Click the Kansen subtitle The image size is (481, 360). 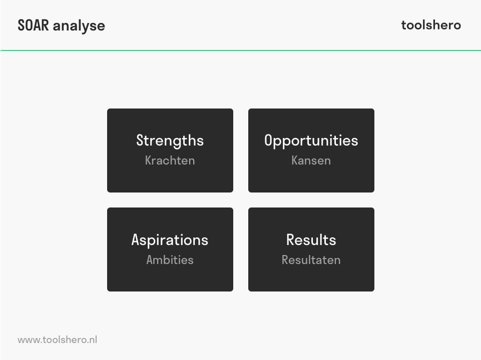click(x=311, y=160)
